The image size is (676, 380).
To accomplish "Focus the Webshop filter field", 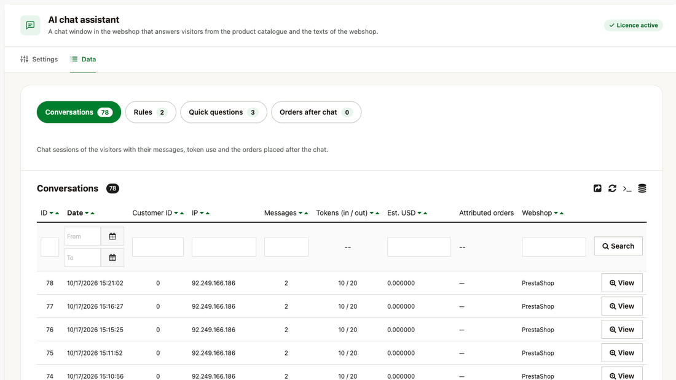I will point(554,247).
